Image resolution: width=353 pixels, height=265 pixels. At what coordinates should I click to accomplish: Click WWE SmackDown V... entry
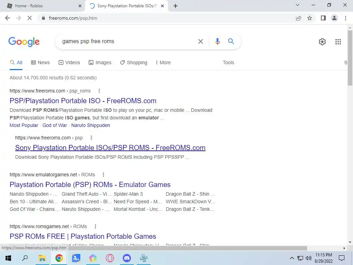point(190,202)
